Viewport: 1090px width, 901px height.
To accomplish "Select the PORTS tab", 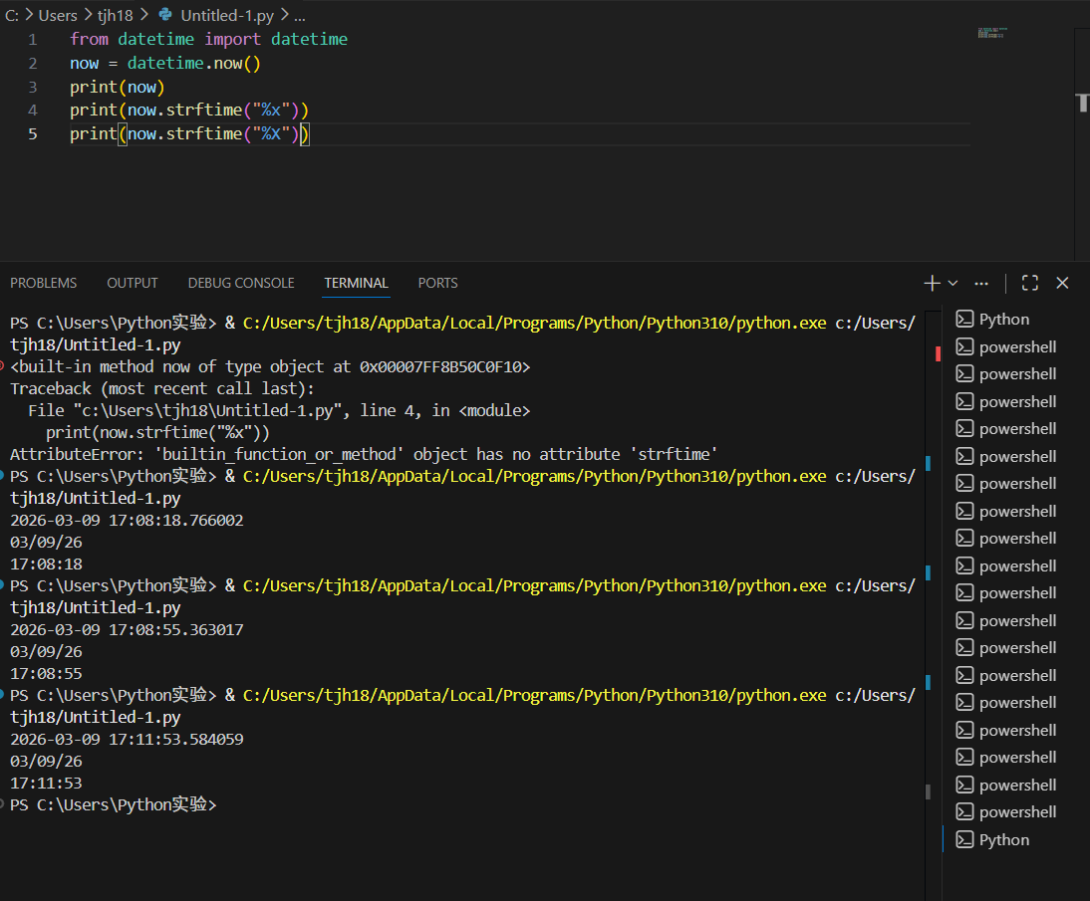I will (x=438, y=284).
